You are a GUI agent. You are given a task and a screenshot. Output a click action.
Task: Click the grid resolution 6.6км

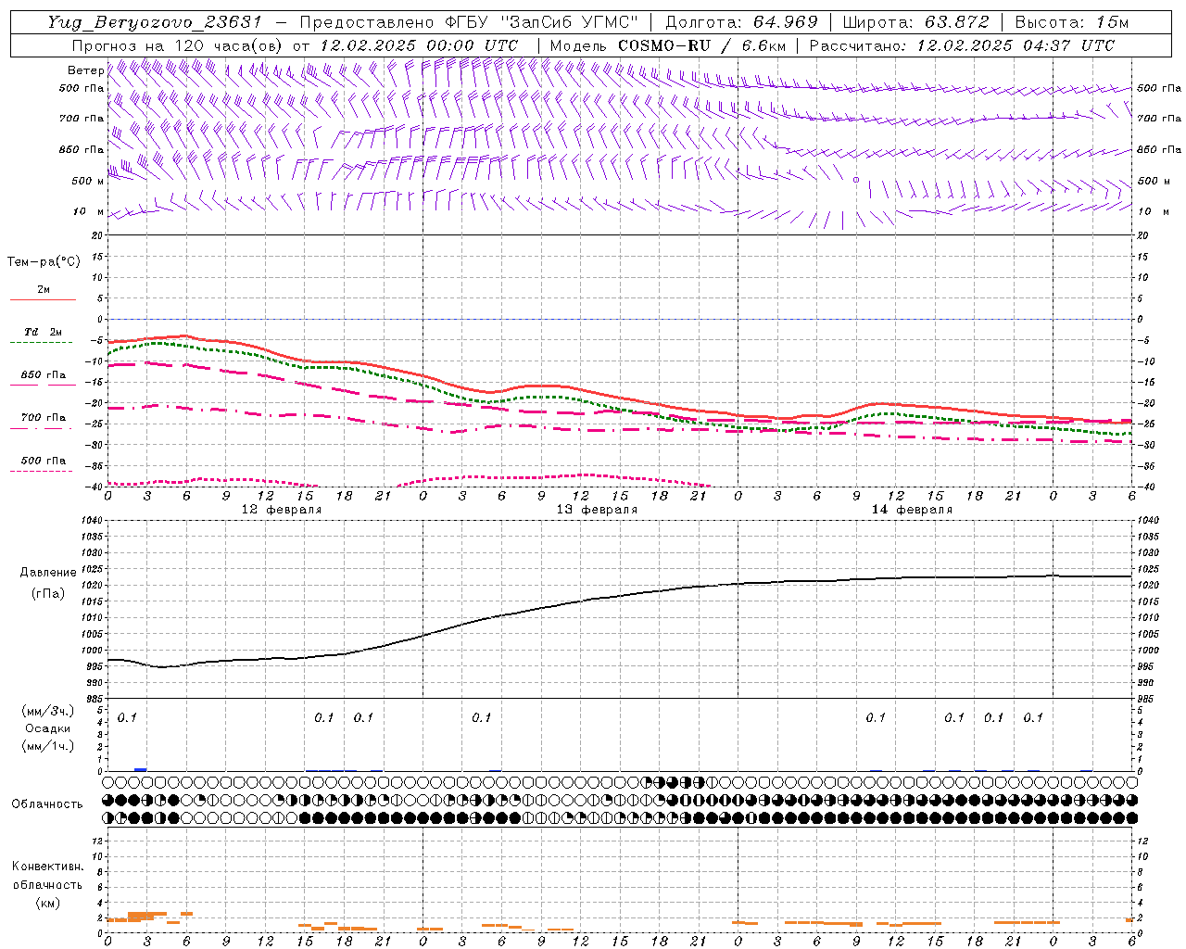pyautogui.click(x=765, y=45)
